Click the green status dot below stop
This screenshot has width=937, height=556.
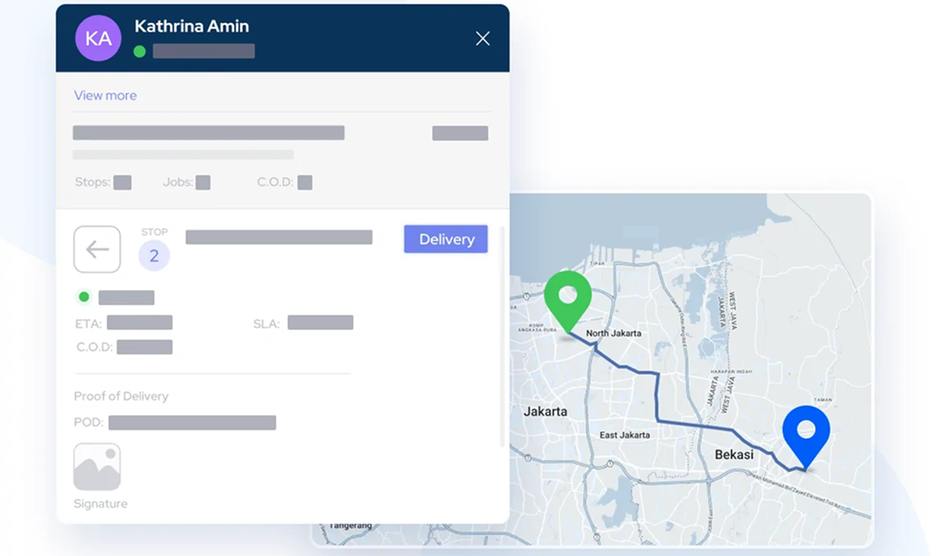(85, 297)
